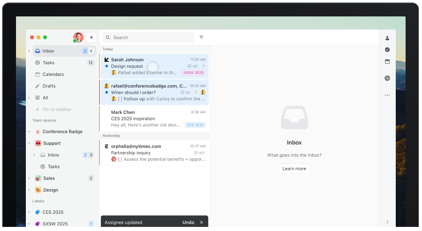
Task: Expand the CES 2025 label
Action: tap(29, 212)
